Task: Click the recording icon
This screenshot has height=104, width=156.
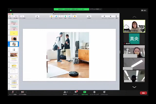Action: point(94,92)
